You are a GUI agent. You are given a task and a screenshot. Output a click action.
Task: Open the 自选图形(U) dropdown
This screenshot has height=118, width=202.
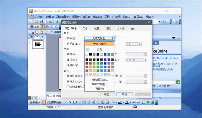55,102
